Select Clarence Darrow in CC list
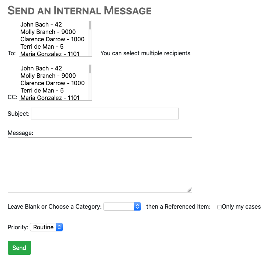273x261 pixels. point(52,83)
